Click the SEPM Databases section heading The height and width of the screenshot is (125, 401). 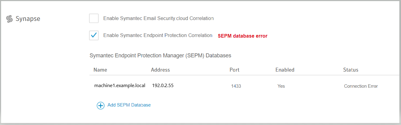(160, 56)
